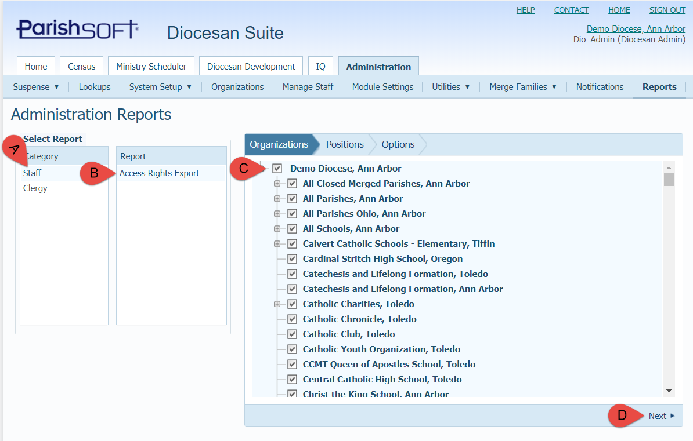Open Module Settings

coord(382,87)
